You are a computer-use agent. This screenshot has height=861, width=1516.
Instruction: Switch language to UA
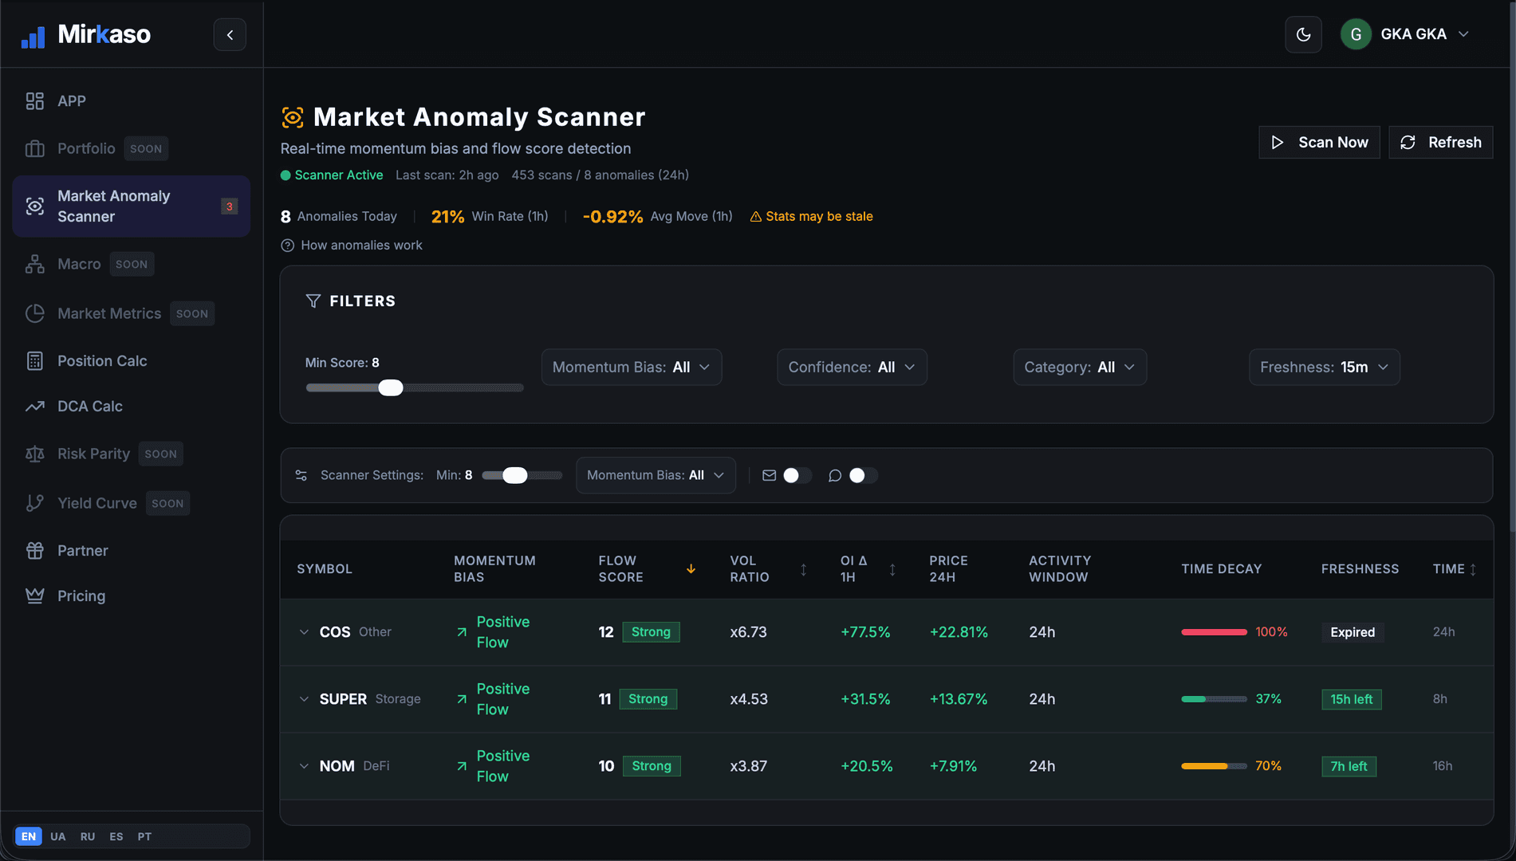pos(58,836)
